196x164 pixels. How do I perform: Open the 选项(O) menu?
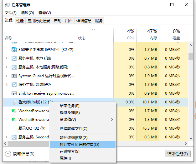tap(27, 13)
